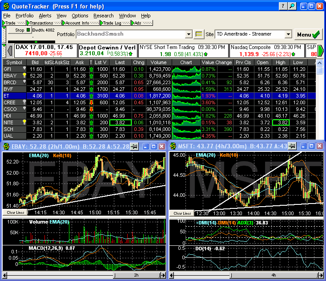
Task: Select the ET symbol row
Action: coord(159,96)
